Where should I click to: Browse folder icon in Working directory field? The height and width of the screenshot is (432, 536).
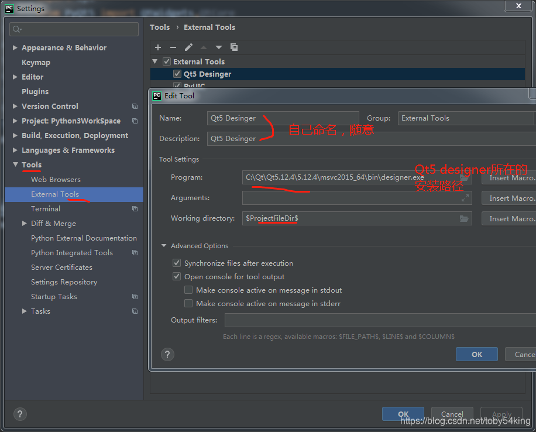[464, 218]
